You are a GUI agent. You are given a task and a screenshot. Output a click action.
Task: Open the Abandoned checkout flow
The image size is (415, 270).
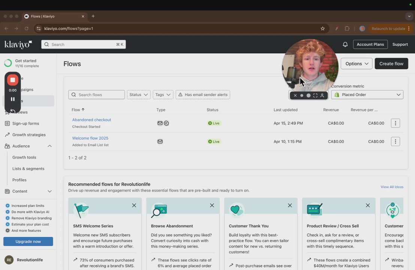coord(91,120)
